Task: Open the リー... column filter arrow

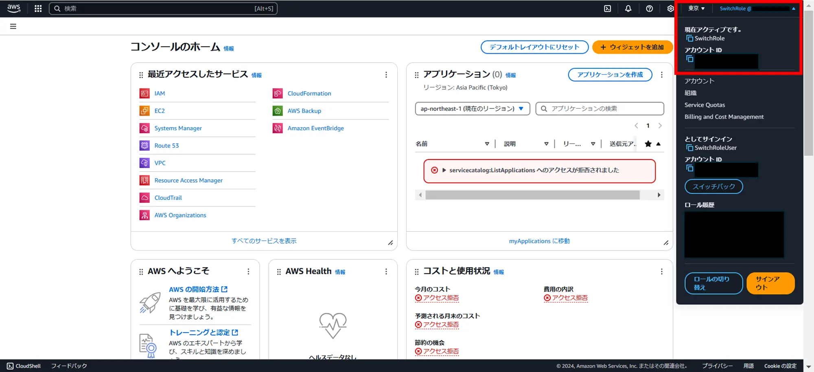Action: pos(593,144)
